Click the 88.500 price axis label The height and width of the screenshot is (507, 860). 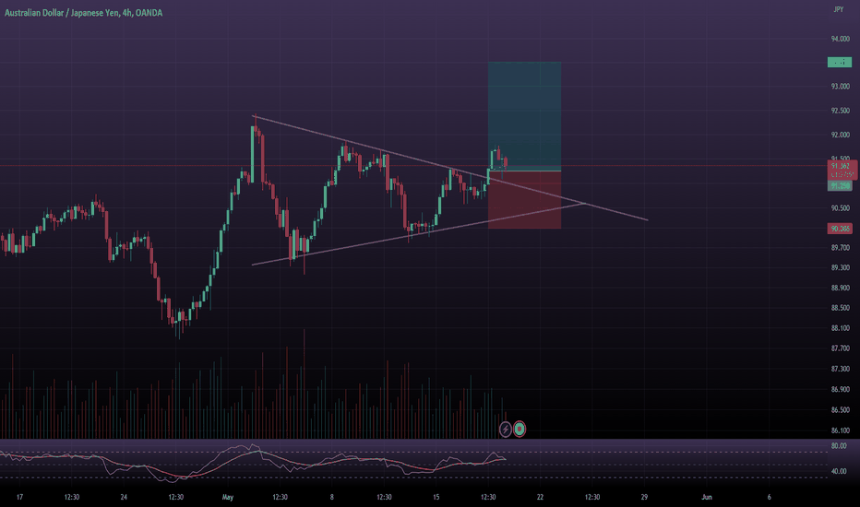pyautogui.click(x=841, y=308)
